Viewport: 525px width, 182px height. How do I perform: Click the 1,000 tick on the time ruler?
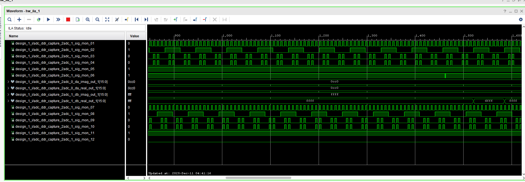[x=227, y=36]
